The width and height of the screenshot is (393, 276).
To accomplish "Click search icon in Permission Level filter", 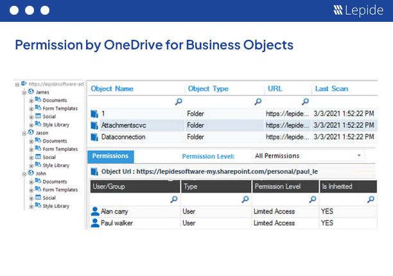I will (313, 199).
